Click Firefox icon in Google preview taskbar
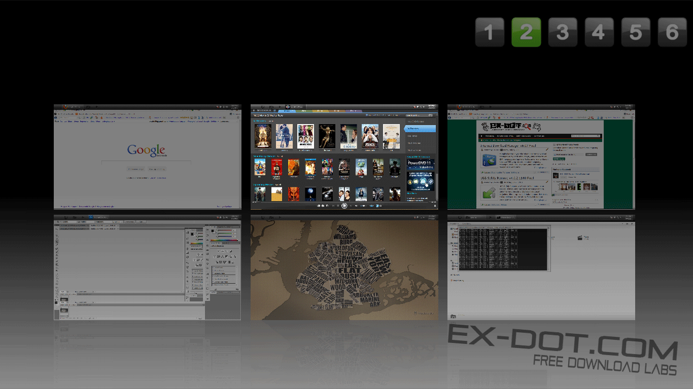 [x=64, y=107]
